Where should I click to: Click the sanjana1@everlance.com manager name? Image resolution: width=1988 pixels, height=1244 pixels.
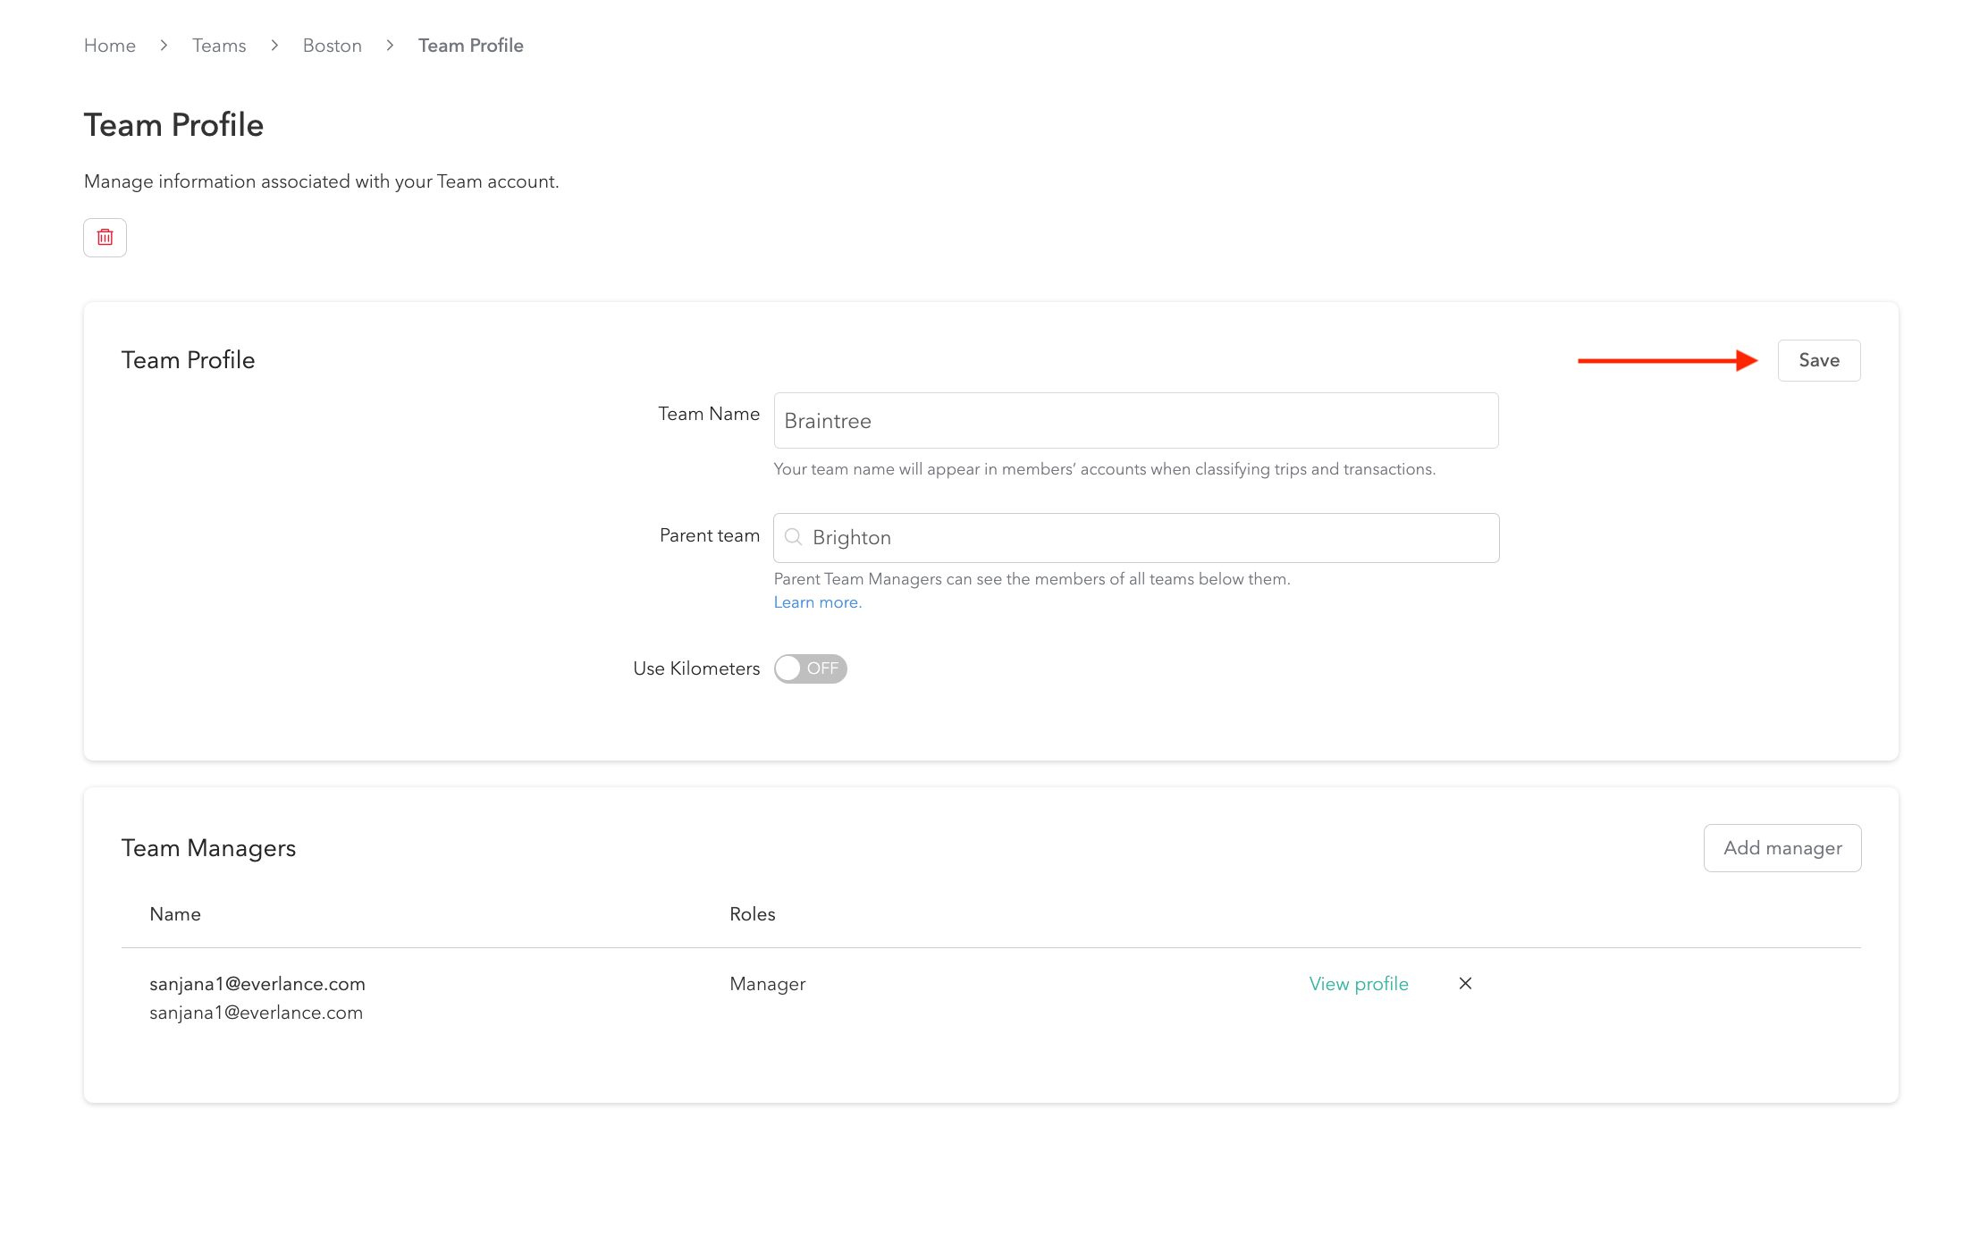pos(257,984)
